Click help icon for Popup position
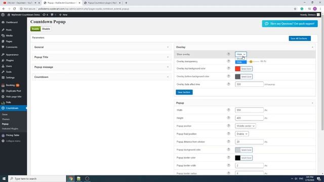Image resolution: width=324 pixels, height=182 pixels. coord(228,126)
